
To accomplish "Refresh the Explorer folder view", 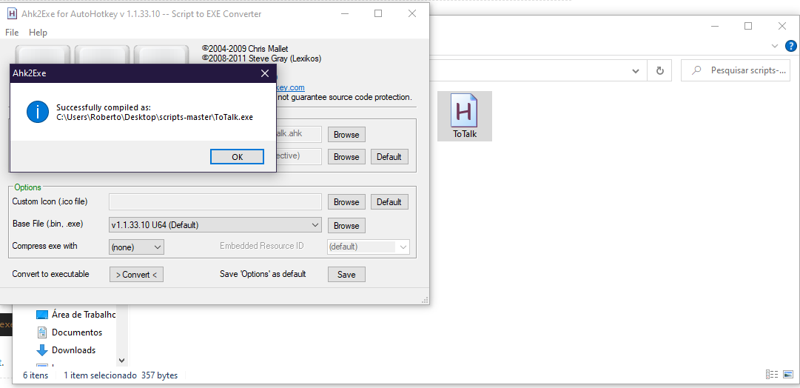I will (659, 70).
